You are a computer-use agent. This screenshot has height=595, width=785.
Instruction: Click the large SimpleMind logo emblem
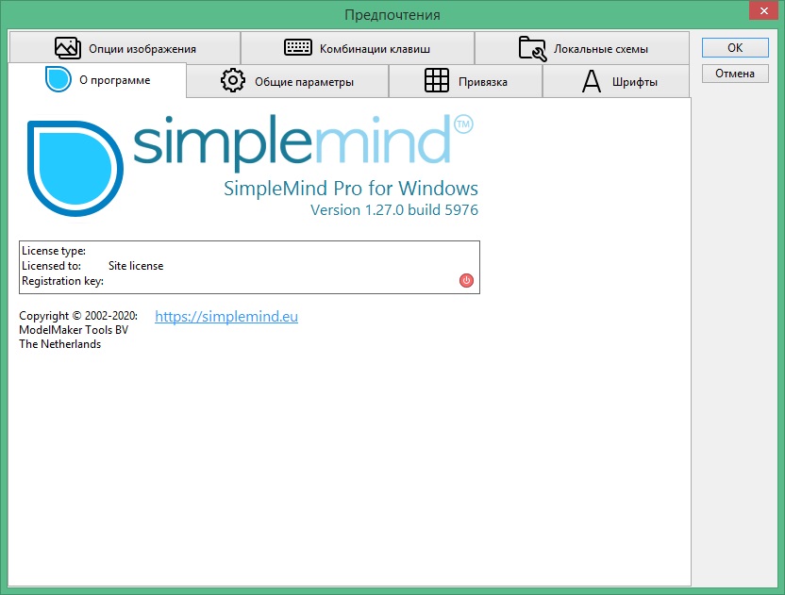pyautogui.click(x=75, y=168)
